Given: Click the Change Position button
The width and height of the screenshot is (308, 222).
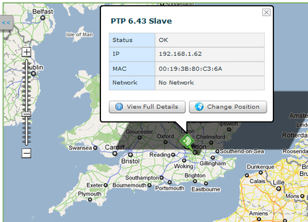Looking at the screenshot, I should click(x=228, y=107).
